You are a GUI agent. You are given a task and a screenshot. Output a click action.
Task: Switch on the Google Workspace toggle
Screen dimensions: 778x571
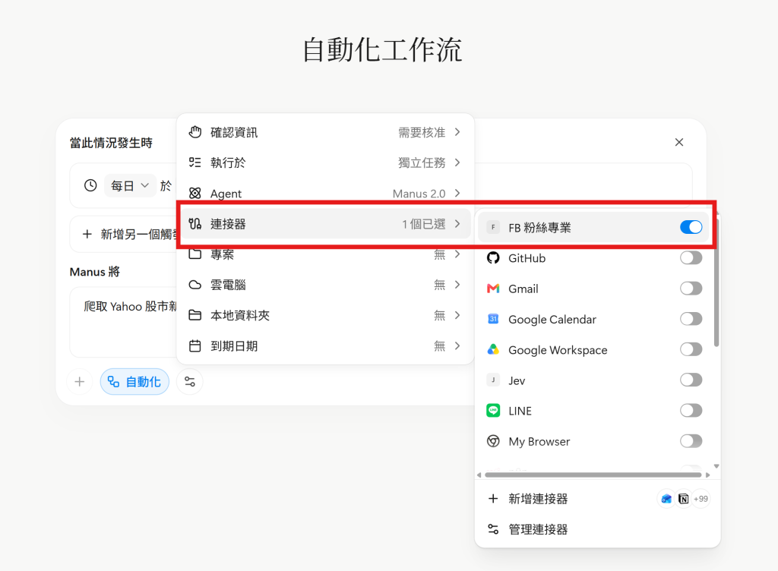[691, 349]
